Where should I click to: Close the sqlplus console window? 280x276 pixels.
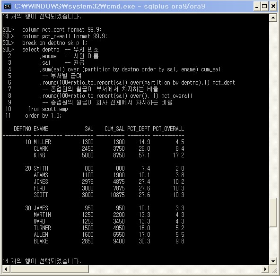(x=273, y=7)
